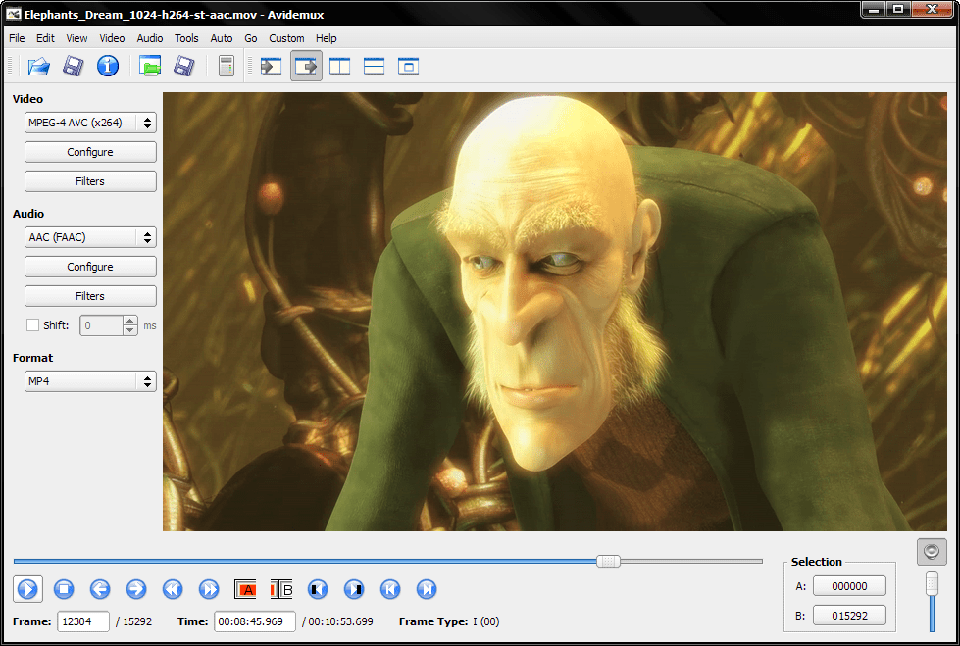This screenshot has height=646, width=960.
Task: Expand the MP4 format dropdown
Action: 90,381
